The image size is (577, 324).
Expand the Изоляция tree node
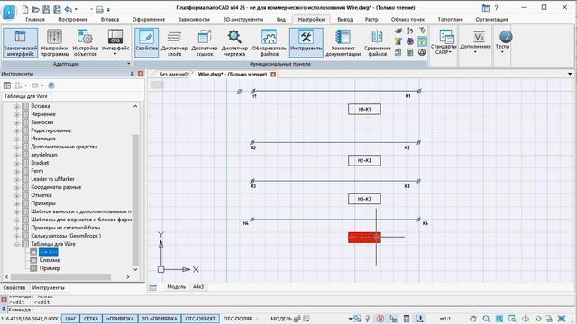(x=16, y=139)
